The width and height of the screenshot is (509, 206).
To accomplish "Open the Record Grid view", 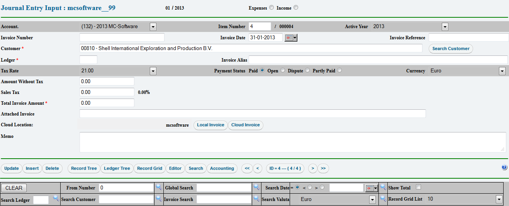I will pyautogui.click(x=150, y=168).
